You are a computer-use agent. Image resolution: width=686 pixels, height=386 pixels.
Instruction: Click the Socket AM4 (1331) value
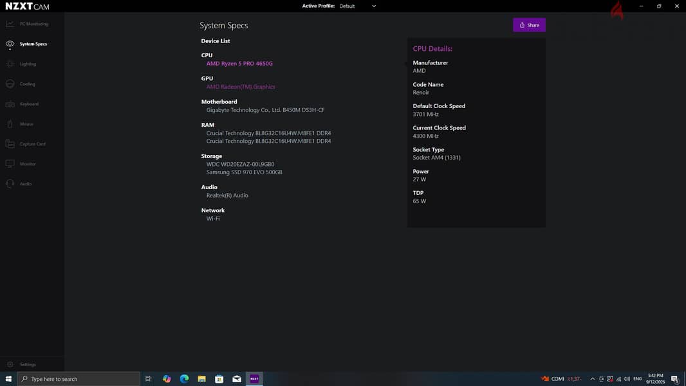436,158
